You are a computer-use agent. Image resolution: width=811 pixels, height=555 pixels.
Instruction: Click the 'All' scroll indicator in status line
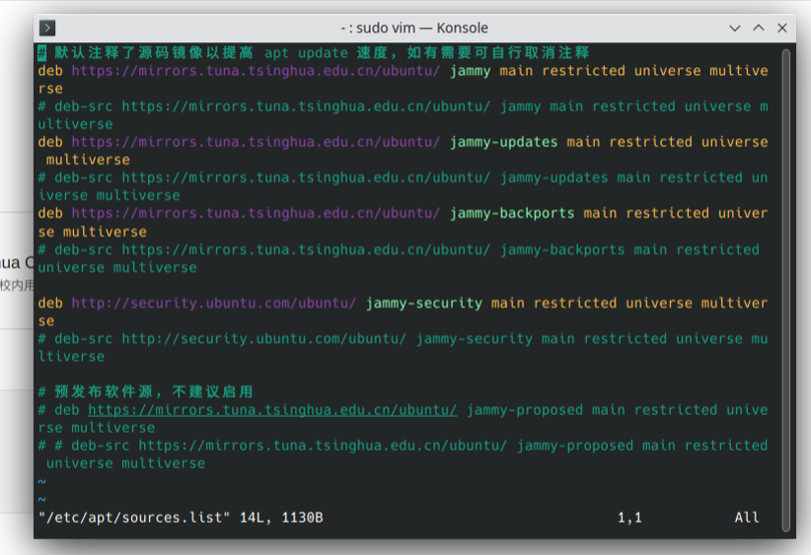[747, 518]
